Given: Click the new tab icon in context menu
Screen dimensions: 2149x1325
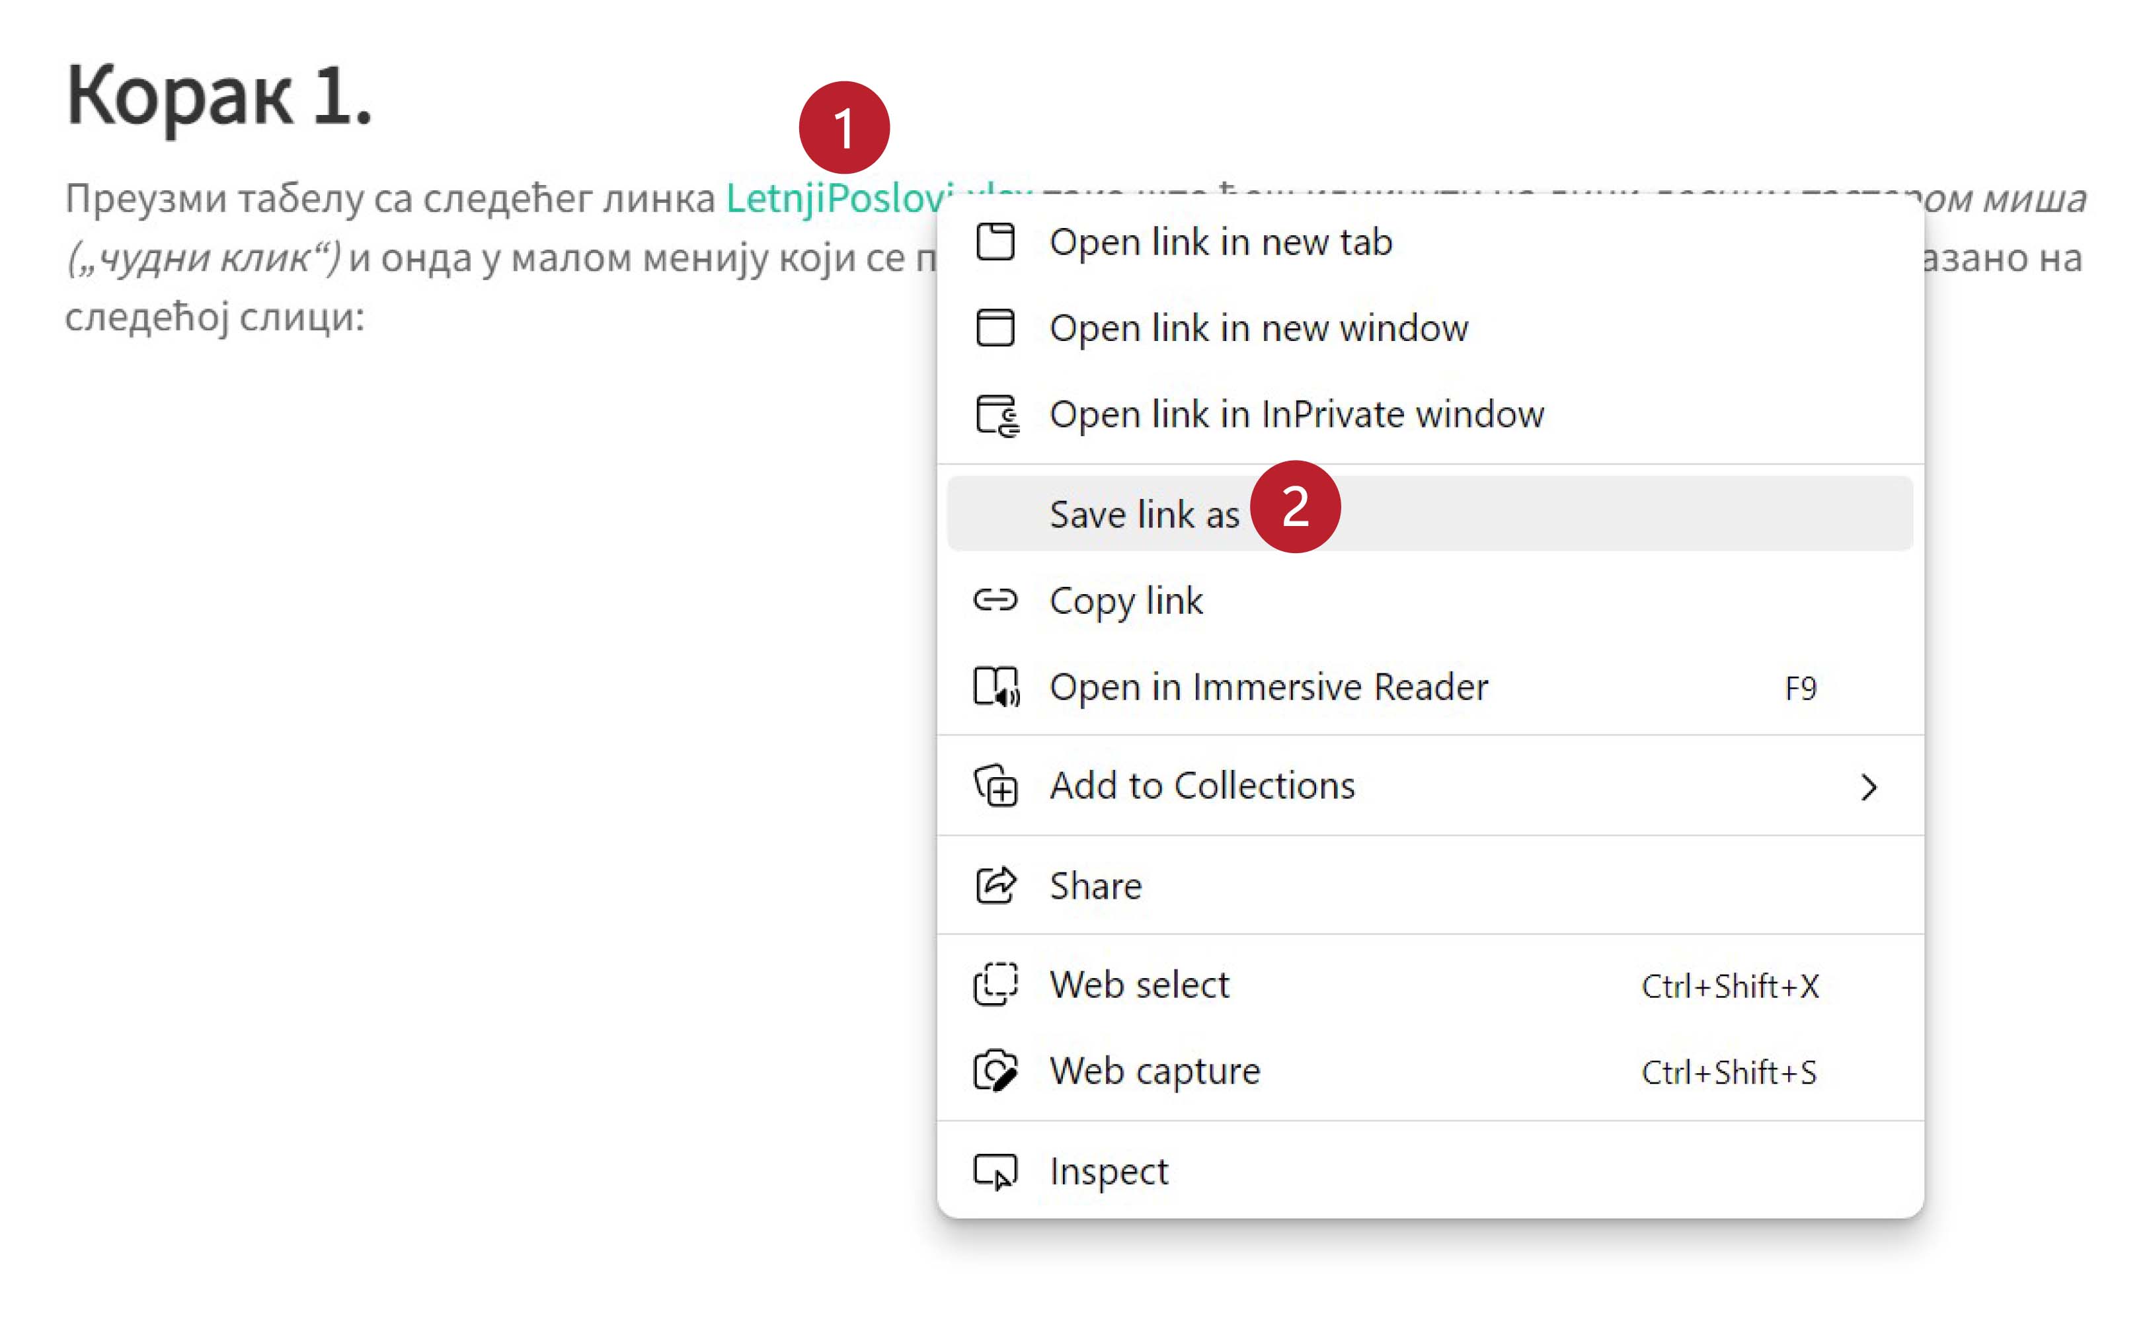Looking at the screenshot, I should (x=995, y=242).
